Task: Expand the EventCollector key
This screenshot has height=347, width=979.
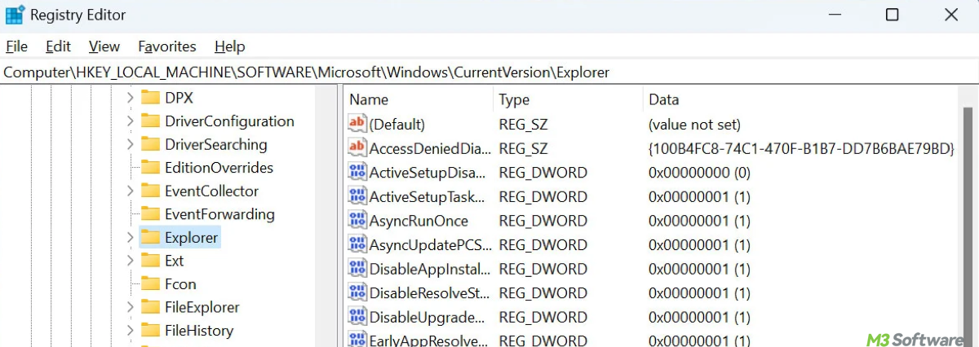Action: click(130, 191)
